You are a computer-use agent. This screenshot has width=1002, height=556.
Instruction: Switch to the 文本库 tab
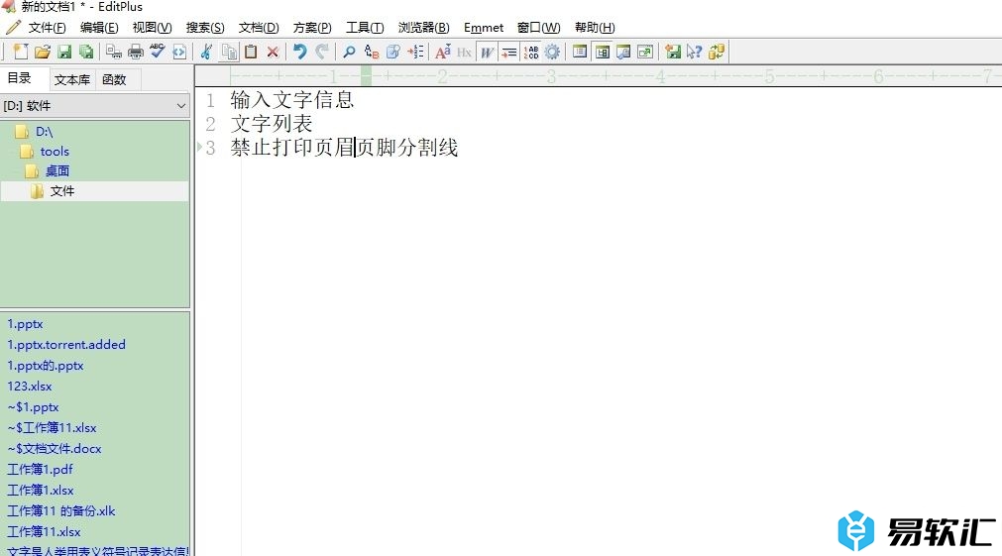click(72, 79)
